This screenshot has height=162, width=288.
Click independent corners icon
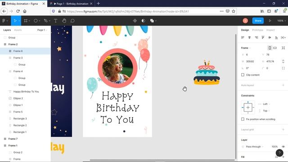tap(283, 68)
